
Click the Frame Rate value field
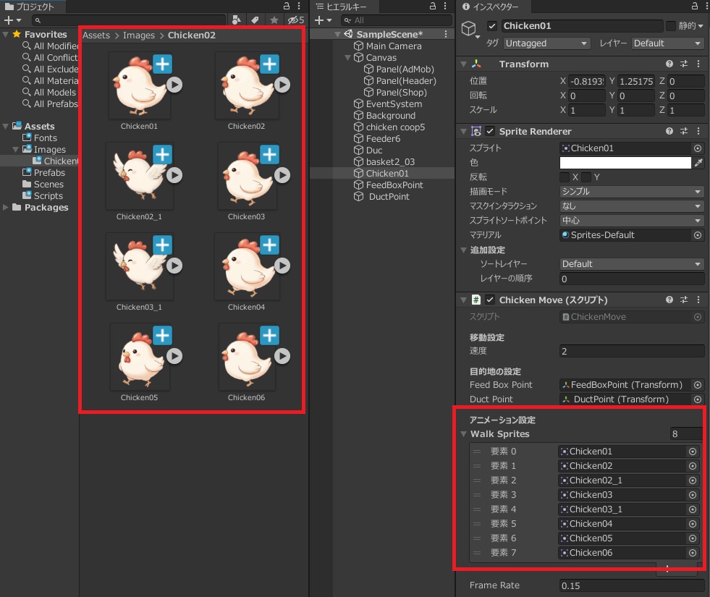click(631, 585)
